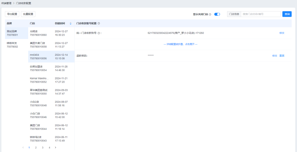The image size is (297, 152).
Task: Select store 白菜加盟店
Action: click(51, 68)
